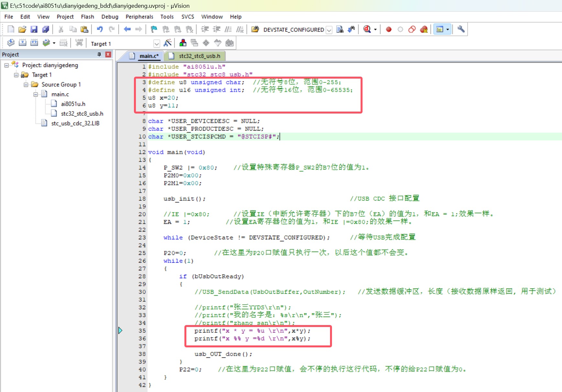Click the grayed Redo arrow icon

[112, 29]
